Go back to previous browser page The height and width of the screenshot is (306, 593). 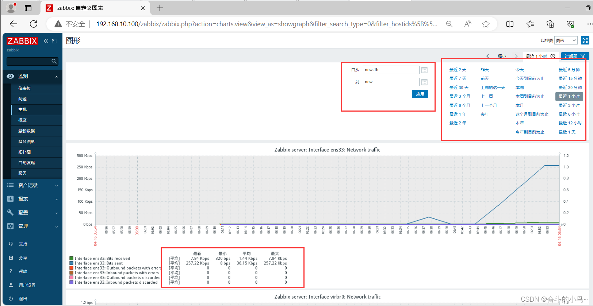pyautogui.click(x=14, y=24)
